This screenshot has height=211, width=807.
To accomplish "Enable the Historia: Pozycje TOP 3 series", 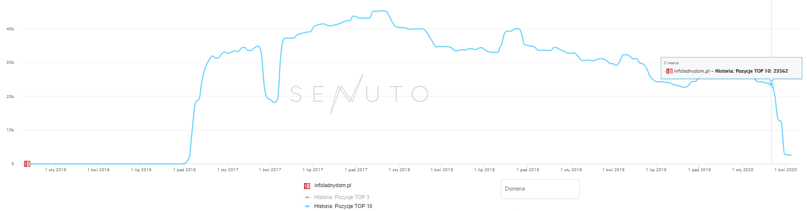I will (341, 198).
